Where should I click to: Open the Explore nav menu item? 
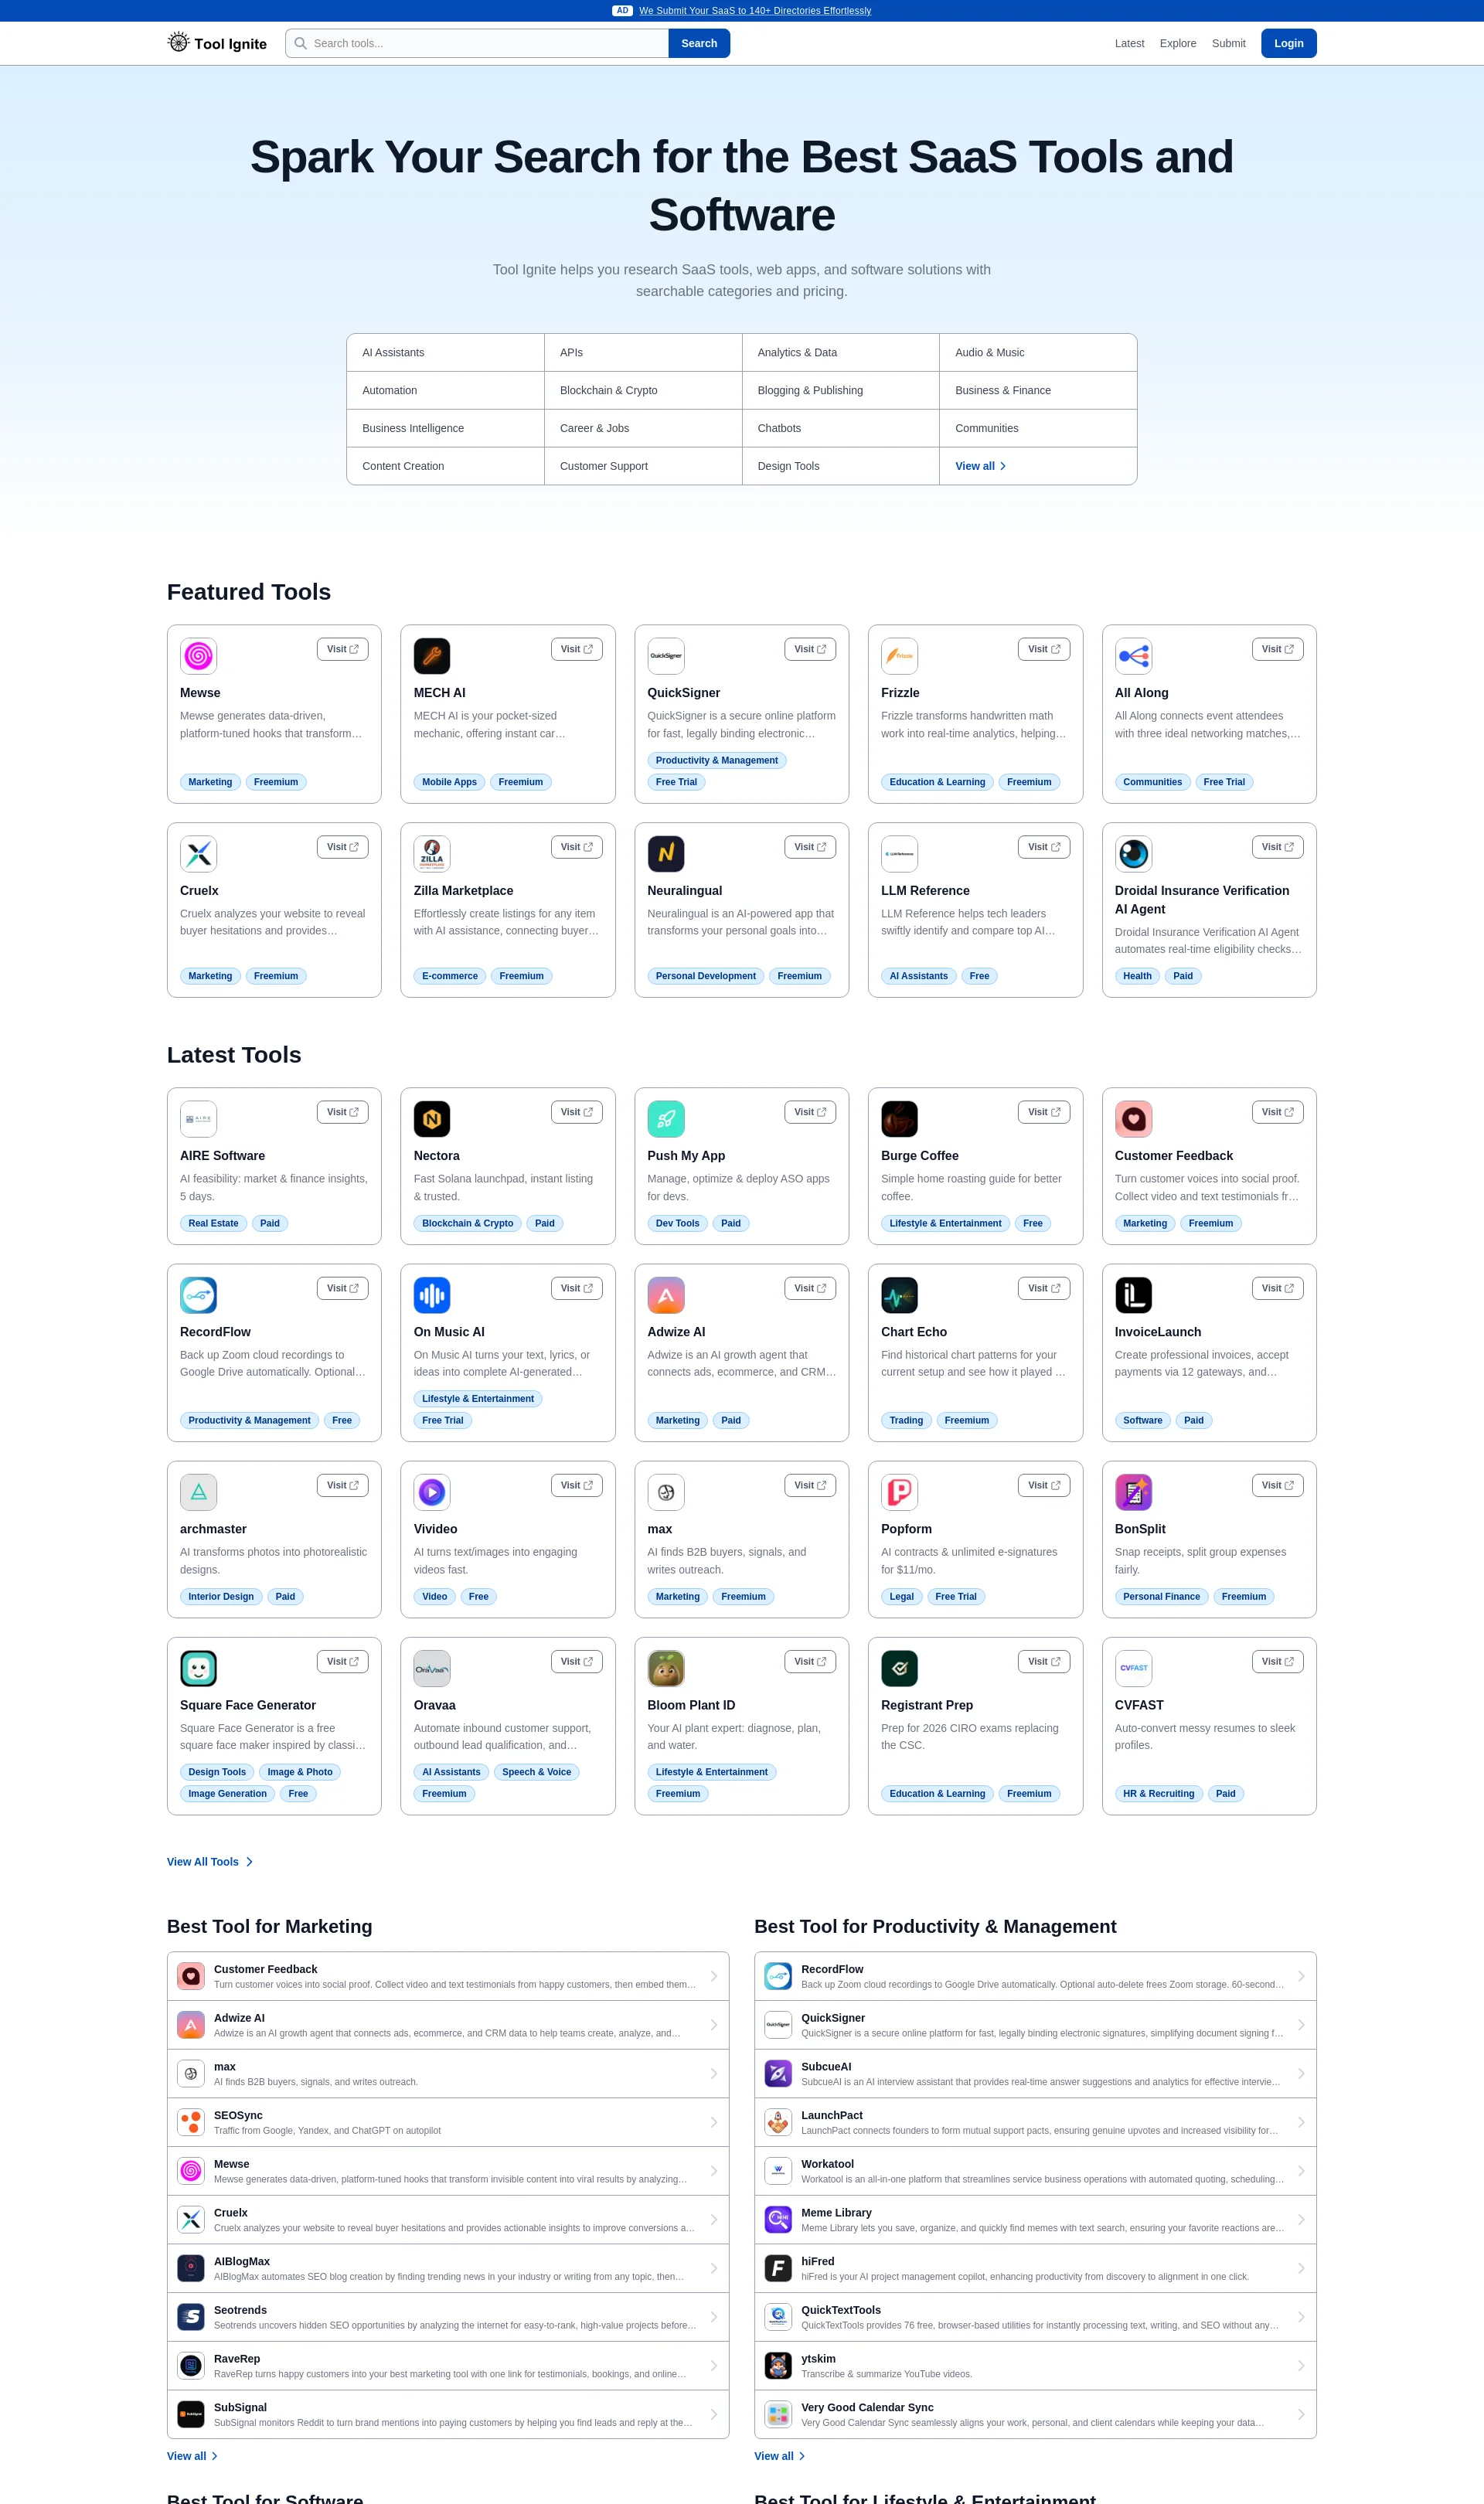(1177, 43)
